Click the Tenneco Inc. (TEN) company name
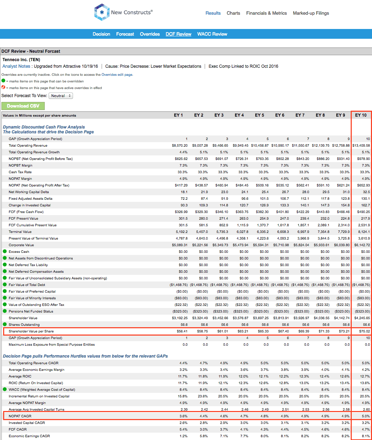Image resolution: width=372 pixels, height=440 pixels. (21, 60)
